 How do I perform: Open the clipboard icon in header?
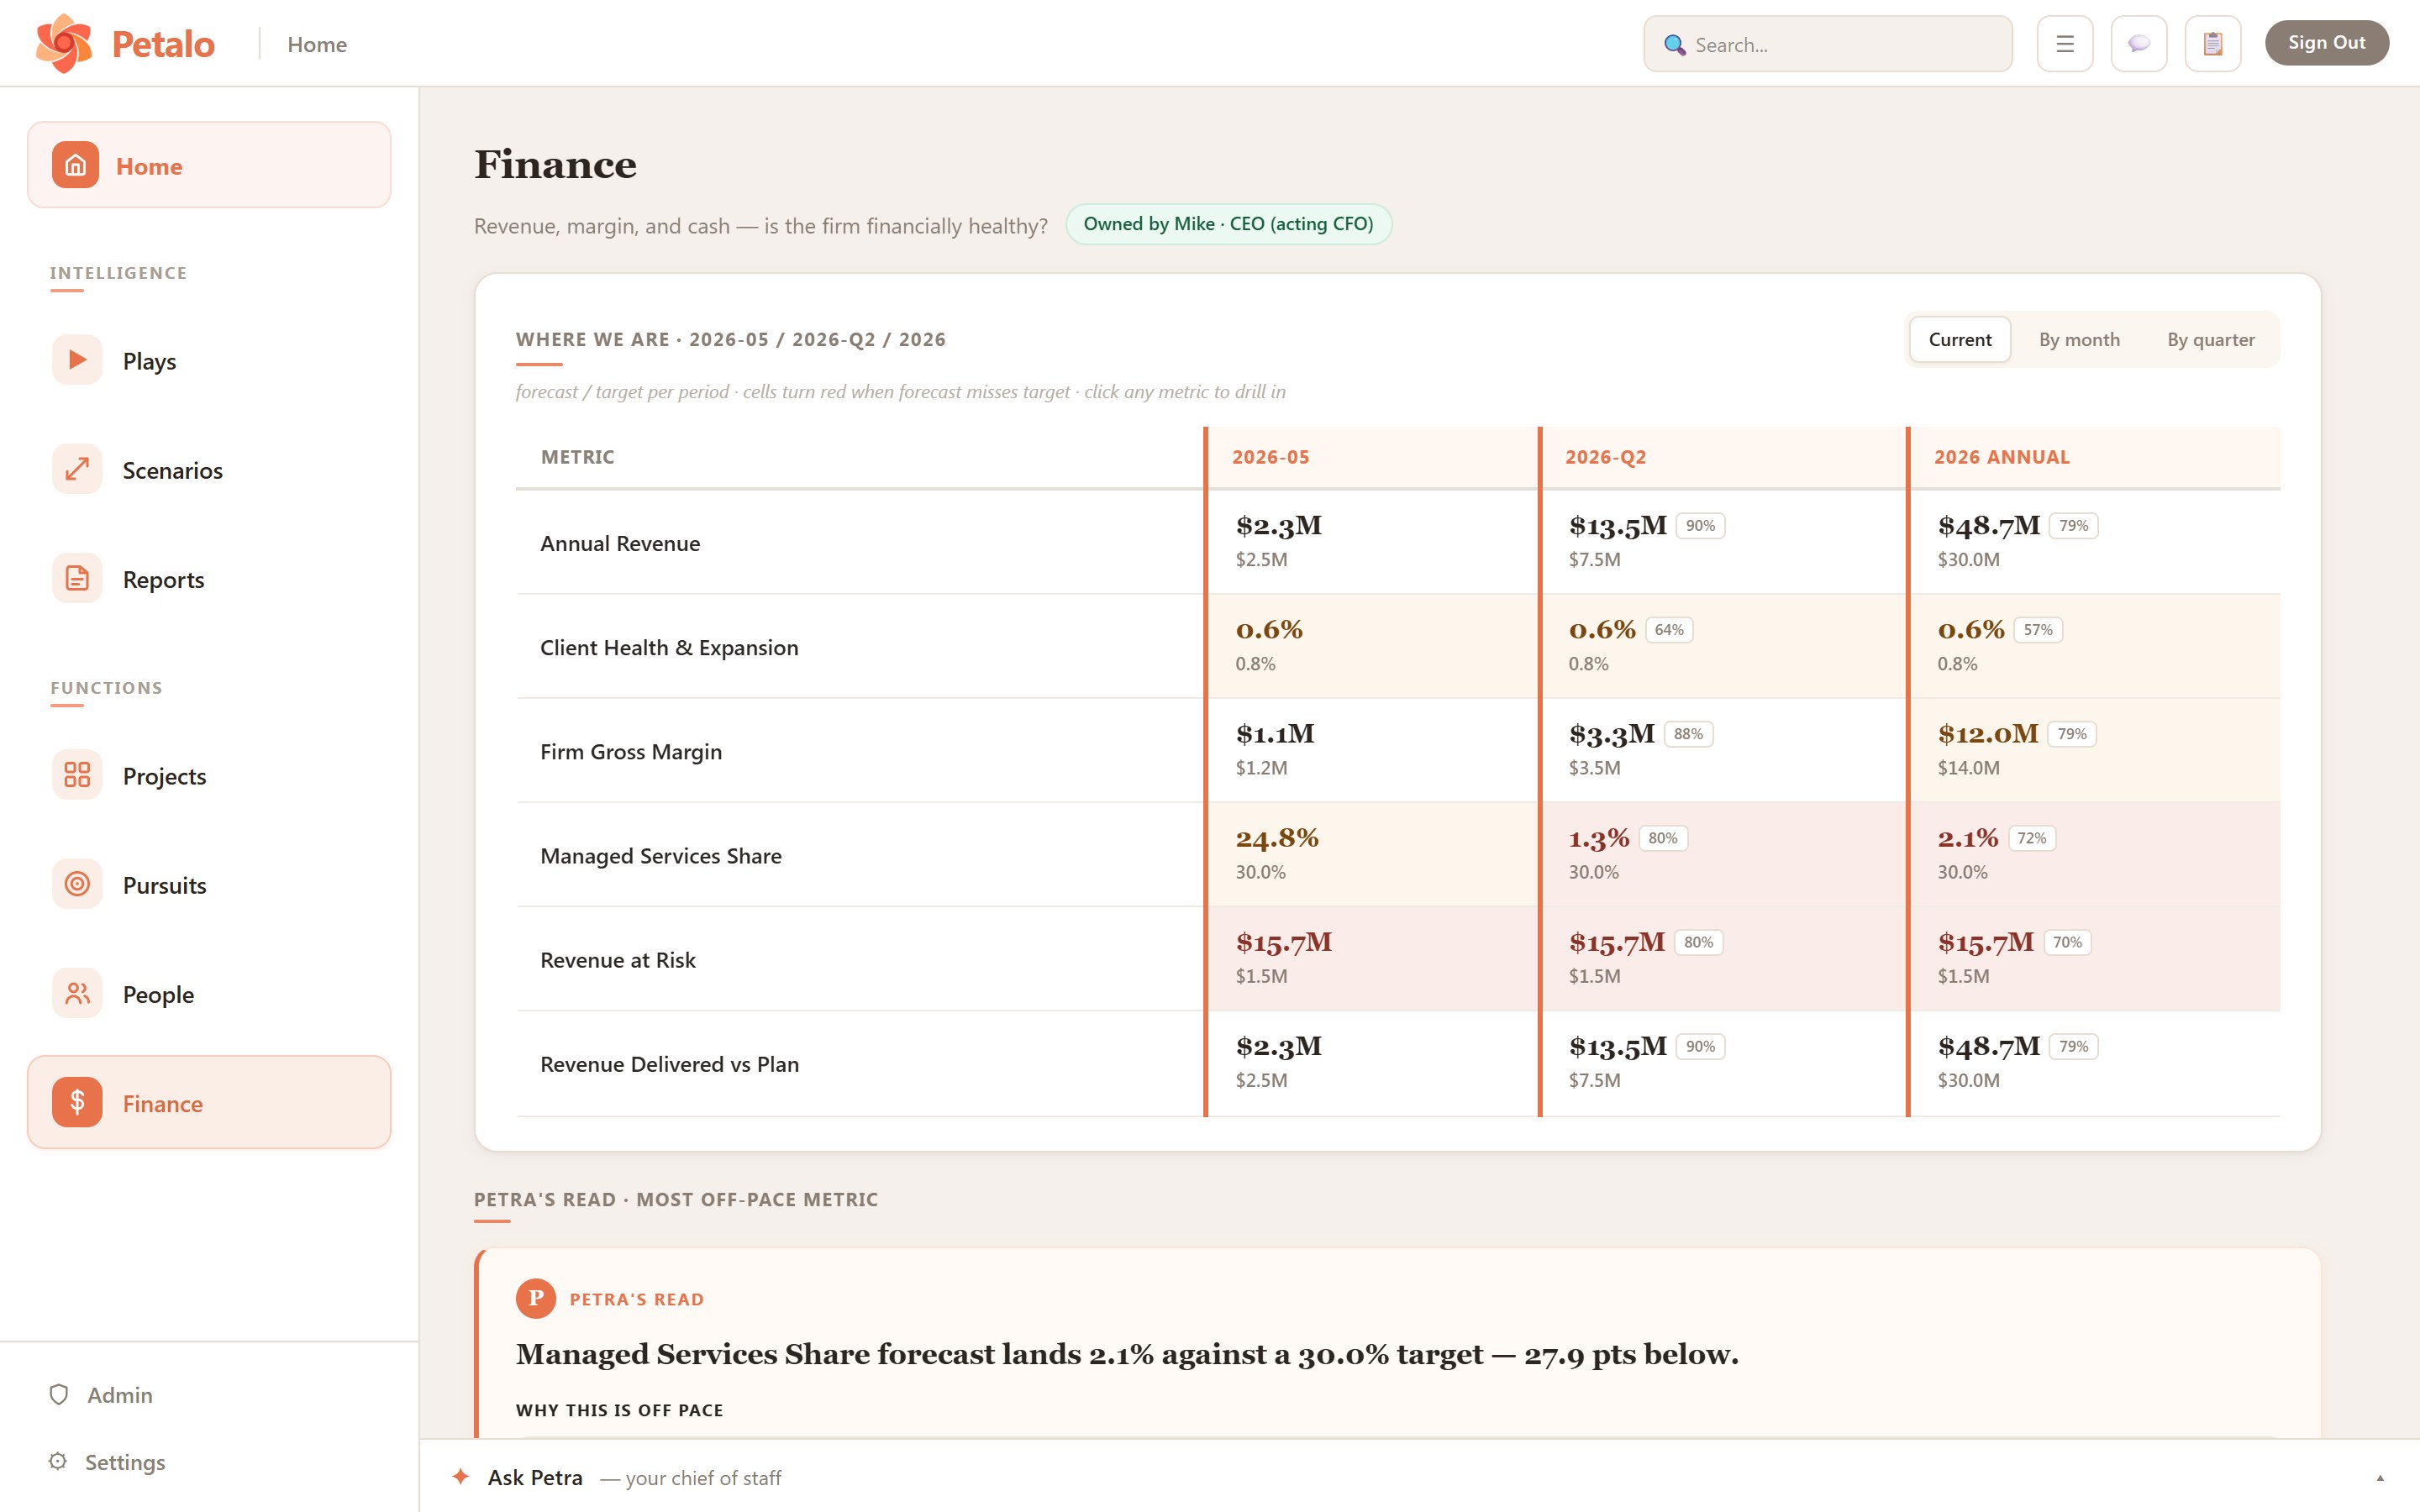tap(2213, 44)
